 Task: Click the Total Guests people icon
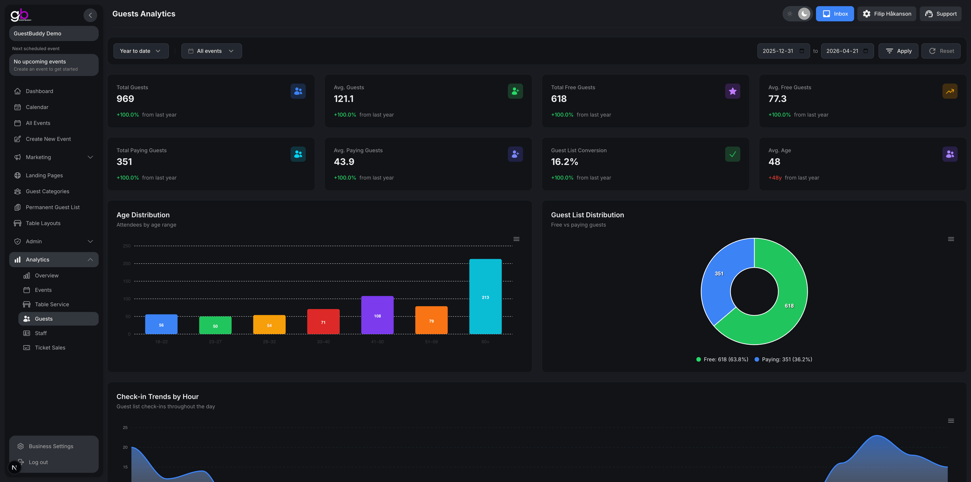[x=298, y=91]
